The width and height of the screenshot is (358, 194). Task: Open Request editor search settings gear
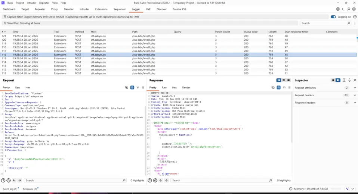point(9,180)
